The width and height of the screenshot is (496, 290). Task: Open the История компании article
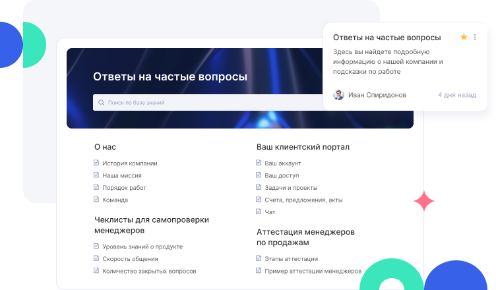tap(129, 163)
